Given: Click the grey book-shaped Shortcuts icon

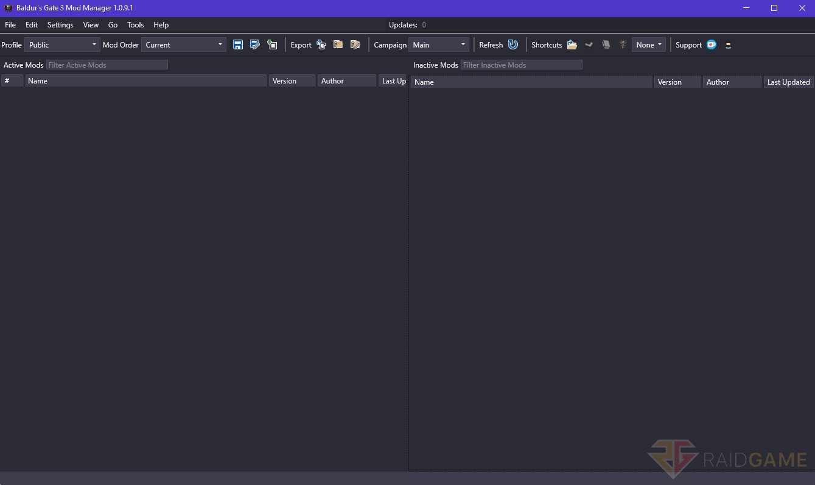Looking at the screenshot, I should point(606,44).
